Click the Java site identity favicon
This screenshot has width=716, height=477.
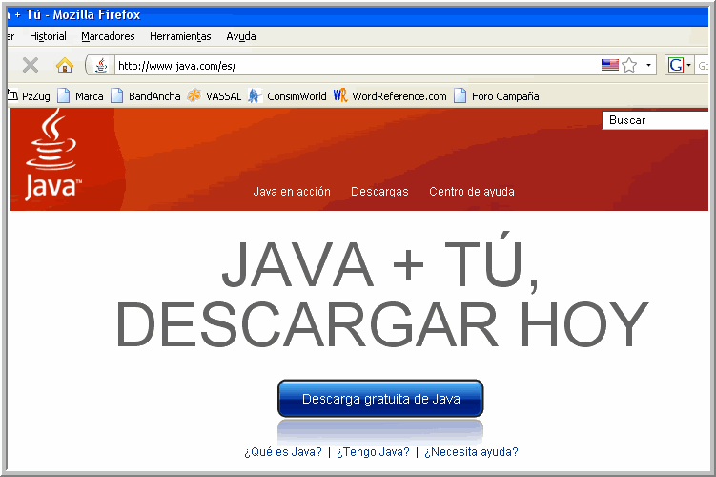click(x=101, y=65)
